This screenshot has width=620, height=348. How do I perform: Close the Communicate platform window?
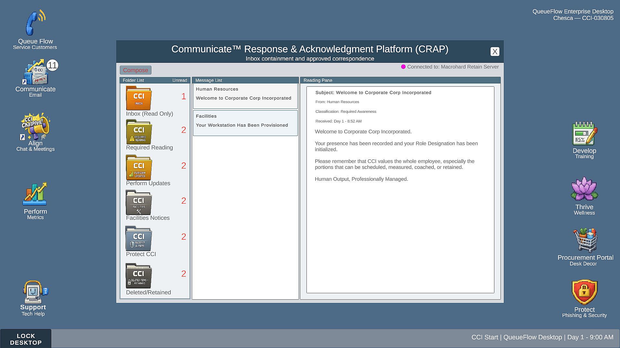[x=495, y=52]
